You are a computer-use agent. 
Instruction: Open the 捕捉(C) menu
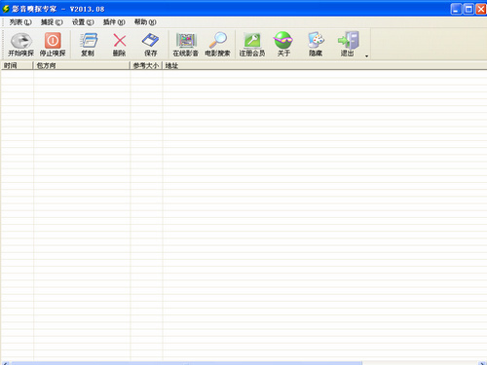point(52,22)
